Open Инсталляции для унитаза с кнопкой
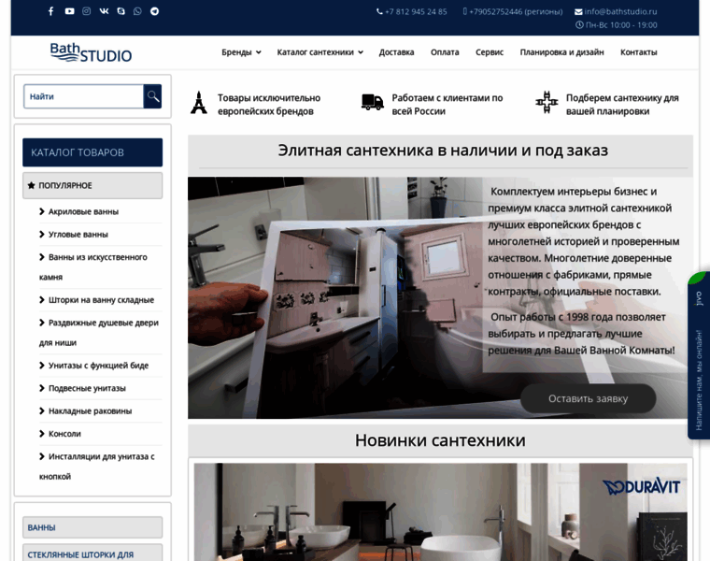710x561 pixels. [97, 466]
